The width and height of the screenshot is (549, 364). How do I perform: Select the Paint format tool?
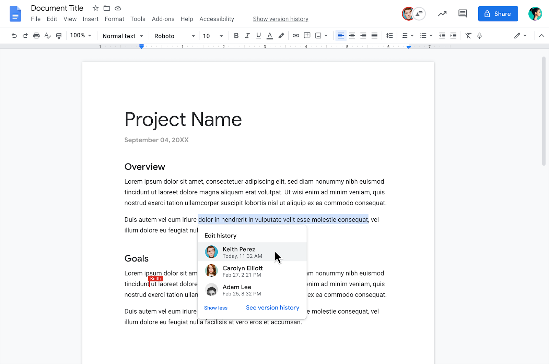point(59,35)
